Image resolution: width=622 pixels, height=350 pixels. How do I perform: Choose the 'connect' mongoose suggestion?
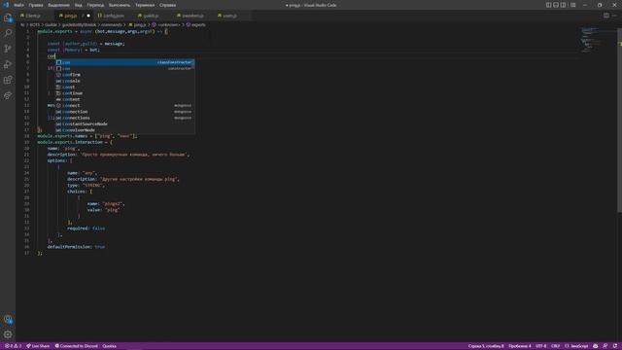(125, 106)
